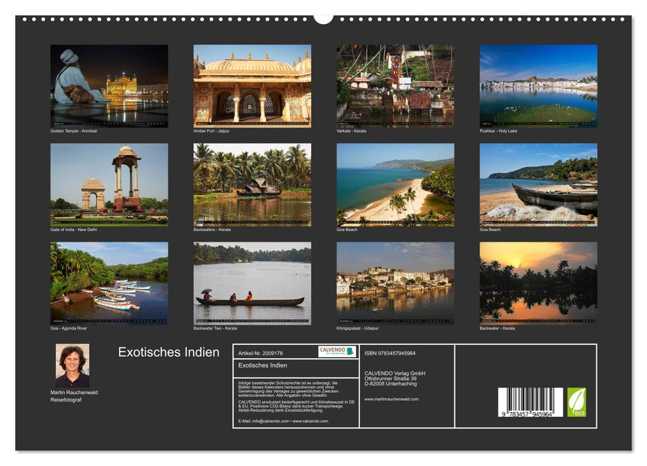Viewport: 647px width, 466px height.
Task: Click the CALVENDO publisher logo
Action: (x=332, y=351)
